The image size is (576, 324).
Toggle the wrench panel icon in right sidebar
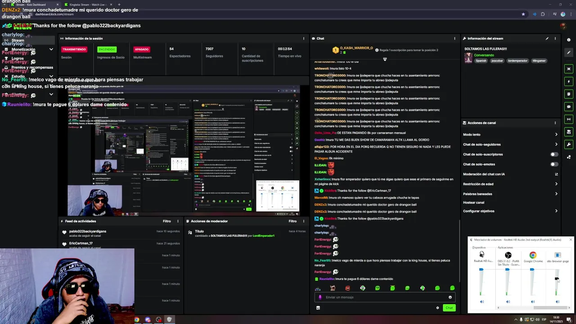click(569, 144)
